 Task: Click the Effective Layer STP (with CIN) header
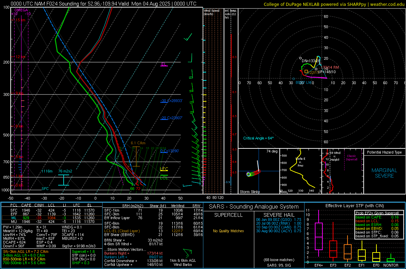point(354,206)
